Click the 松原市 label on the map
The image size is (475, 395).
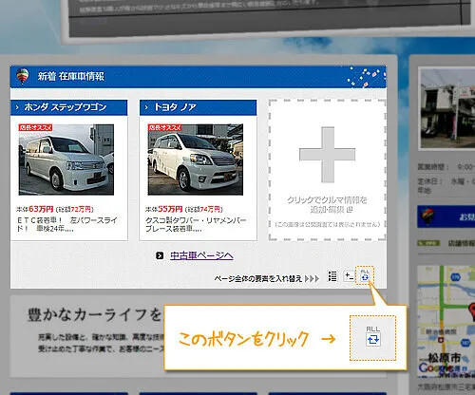point(445,358)
